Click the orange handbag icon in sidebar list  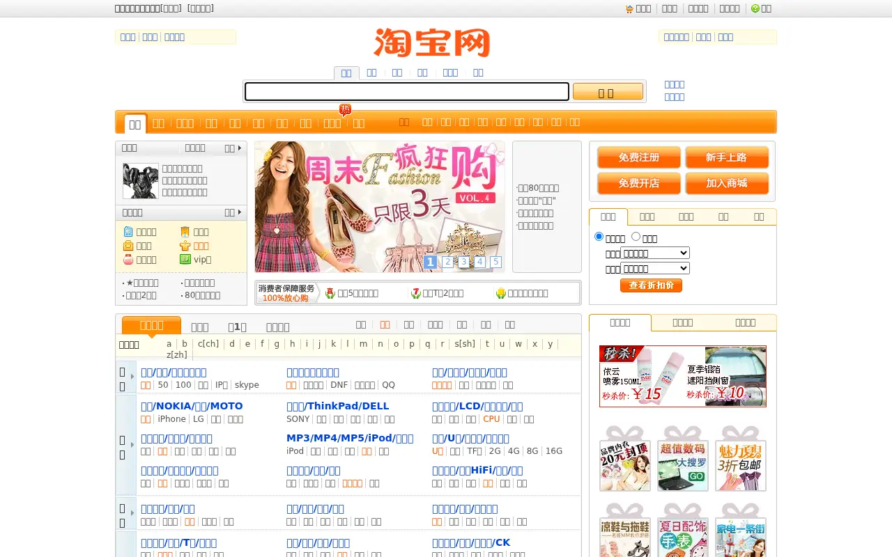pyautogui.click(x=128, y=246)
